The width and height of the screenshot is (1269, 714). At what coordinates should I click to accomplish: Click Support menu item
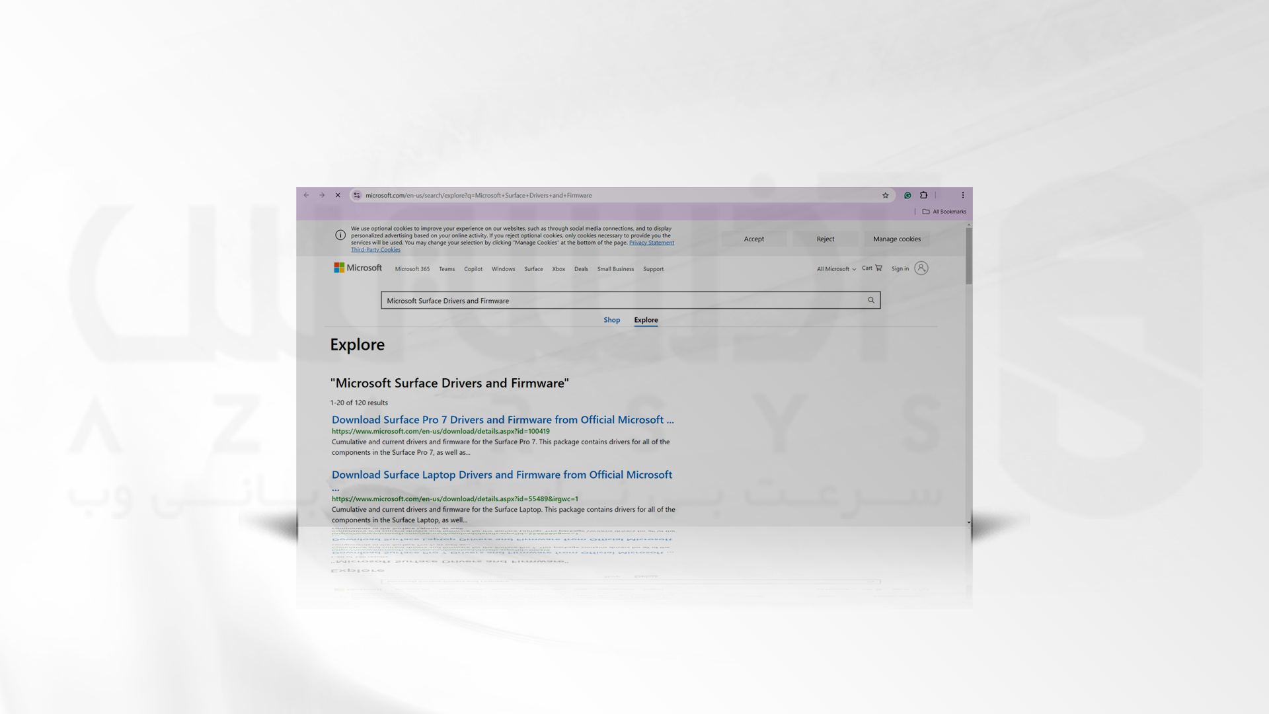coord(653,268)
